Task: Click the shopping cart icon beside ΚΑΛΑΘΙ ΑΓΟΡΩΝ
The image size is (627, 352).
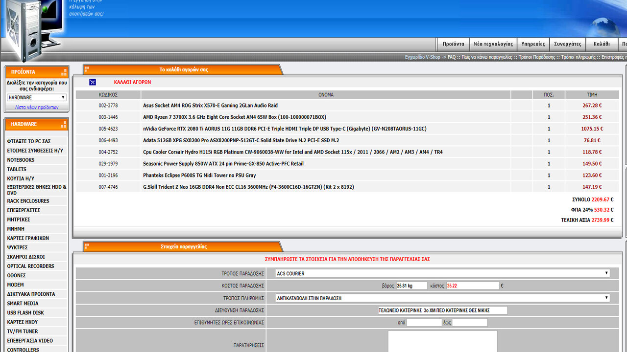Action: (x=93, y=82)
